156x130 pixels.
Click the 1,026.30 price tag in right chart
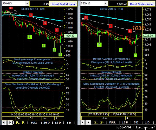pos(149,35)
